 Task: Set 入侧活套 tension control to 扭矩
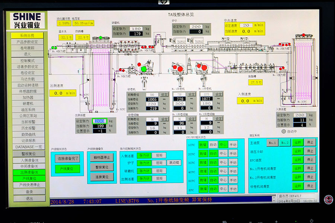pos(159,155)
